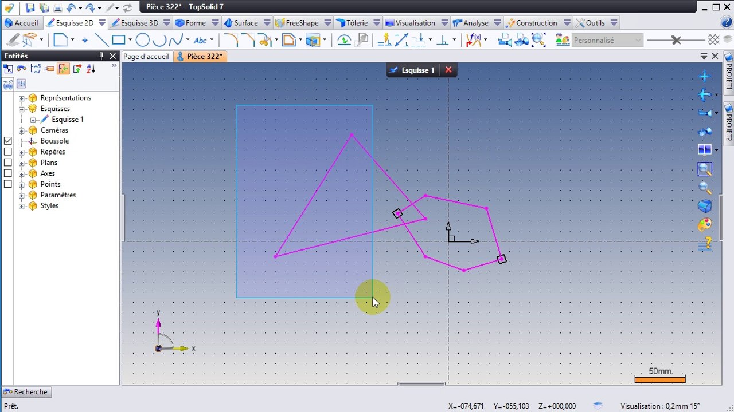Select the Abc text tool

click(x=200, y=40)
